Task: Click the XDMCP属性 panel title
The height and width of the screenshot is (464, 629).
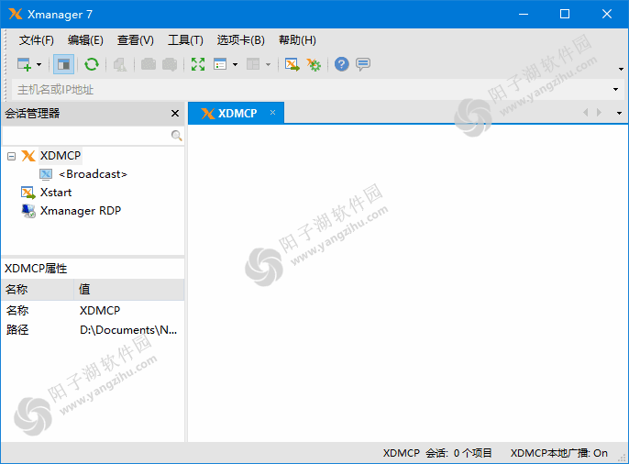Action: pyautogui.click(x=36, y=269)
